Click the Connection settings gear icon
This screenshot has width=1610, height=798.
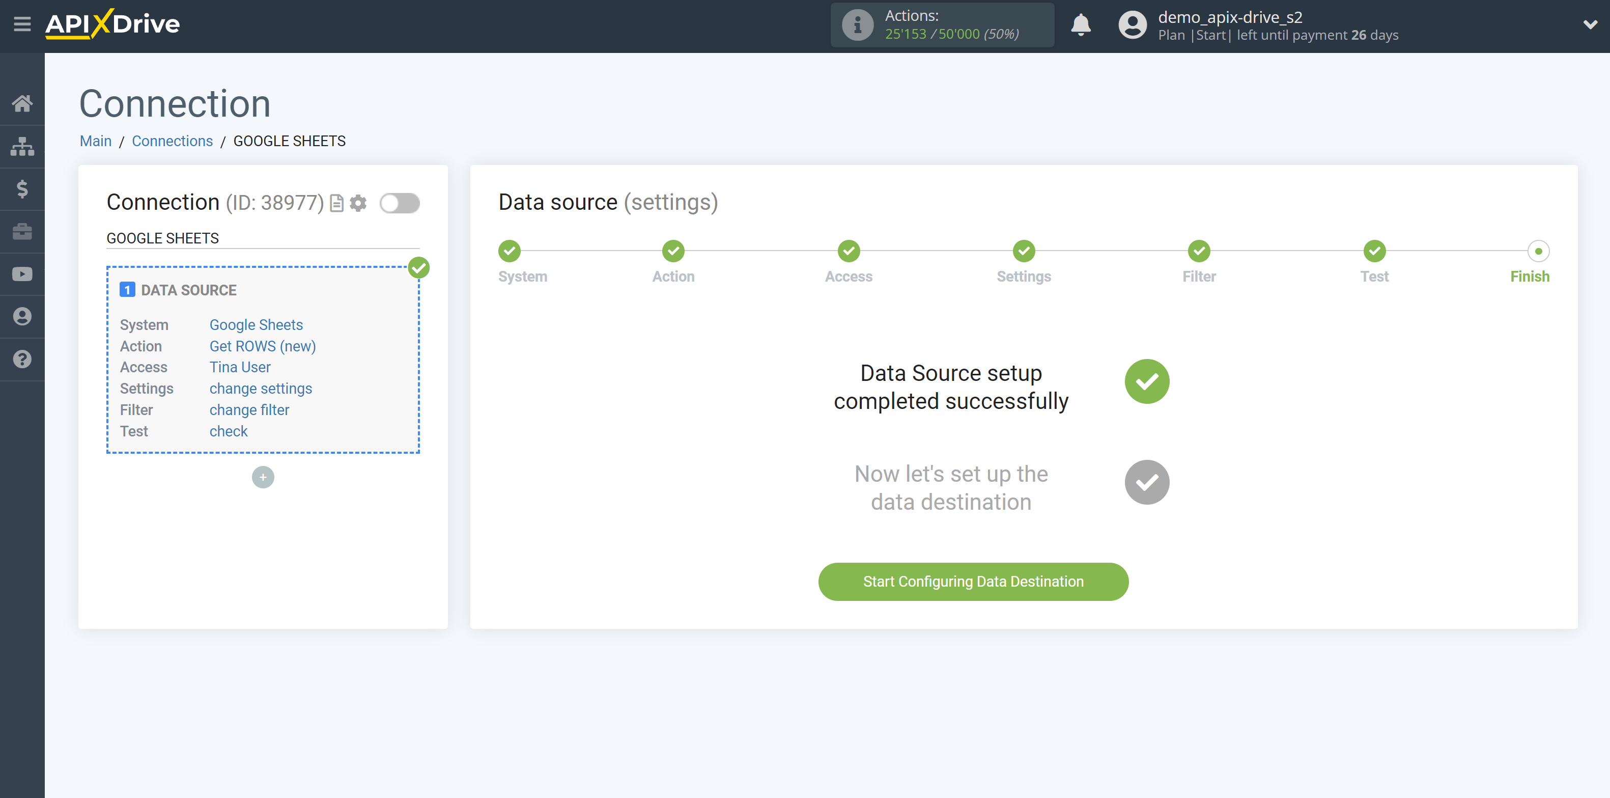pyautogui.click(x=359, y=203)
